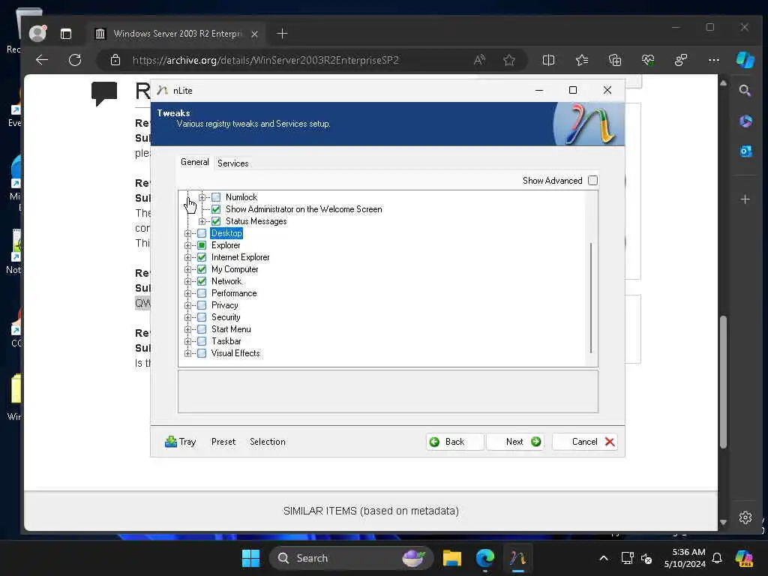The height and width of the screenshot is (576, 768).
Task: Expand the Numlock tree node
Action: 202,197
